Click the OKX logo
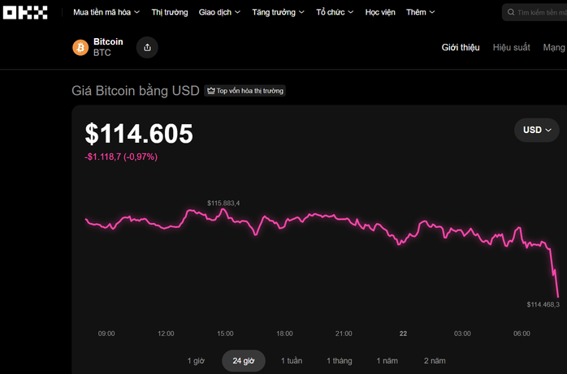The image size is (567, 374). tap(26, 12)
